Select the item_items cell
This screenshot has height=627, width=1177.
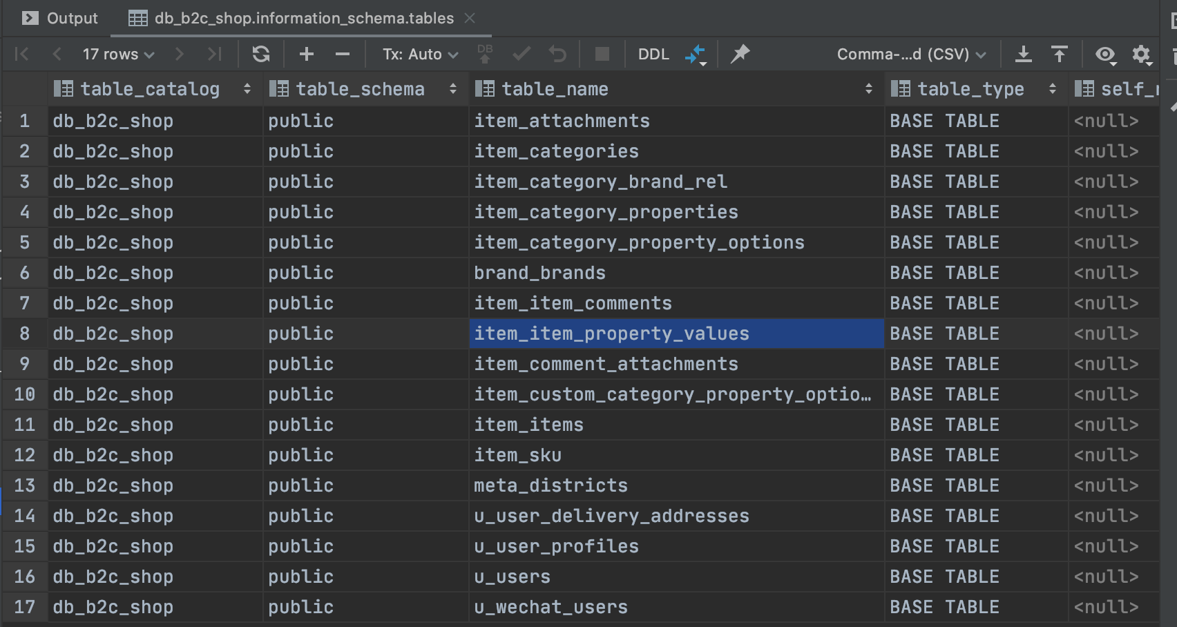click(x=677, y=425)
